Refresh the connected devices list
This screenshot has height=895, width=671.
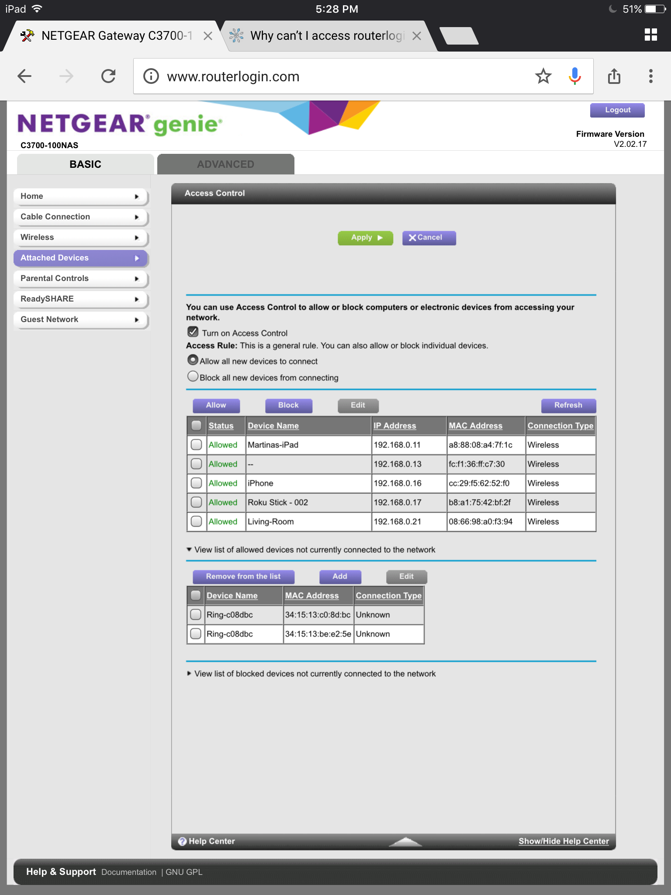pyautogui.click(x=568, y=406)
